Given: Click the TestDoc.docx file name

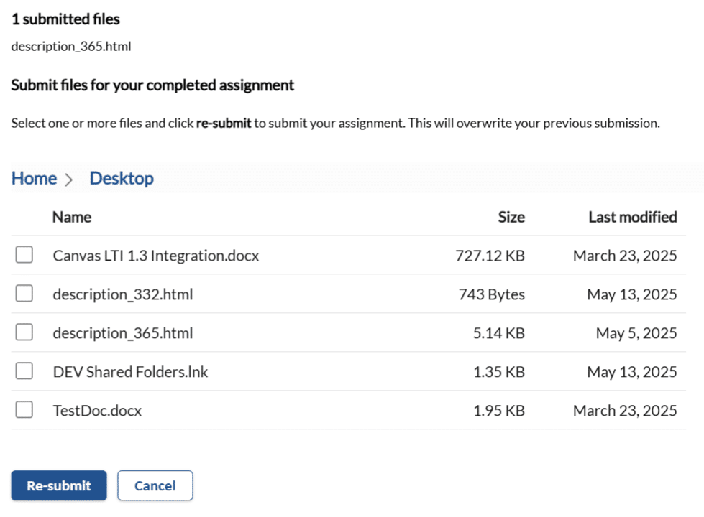Looking at the screenshot, I should click(x=96, y=409).
